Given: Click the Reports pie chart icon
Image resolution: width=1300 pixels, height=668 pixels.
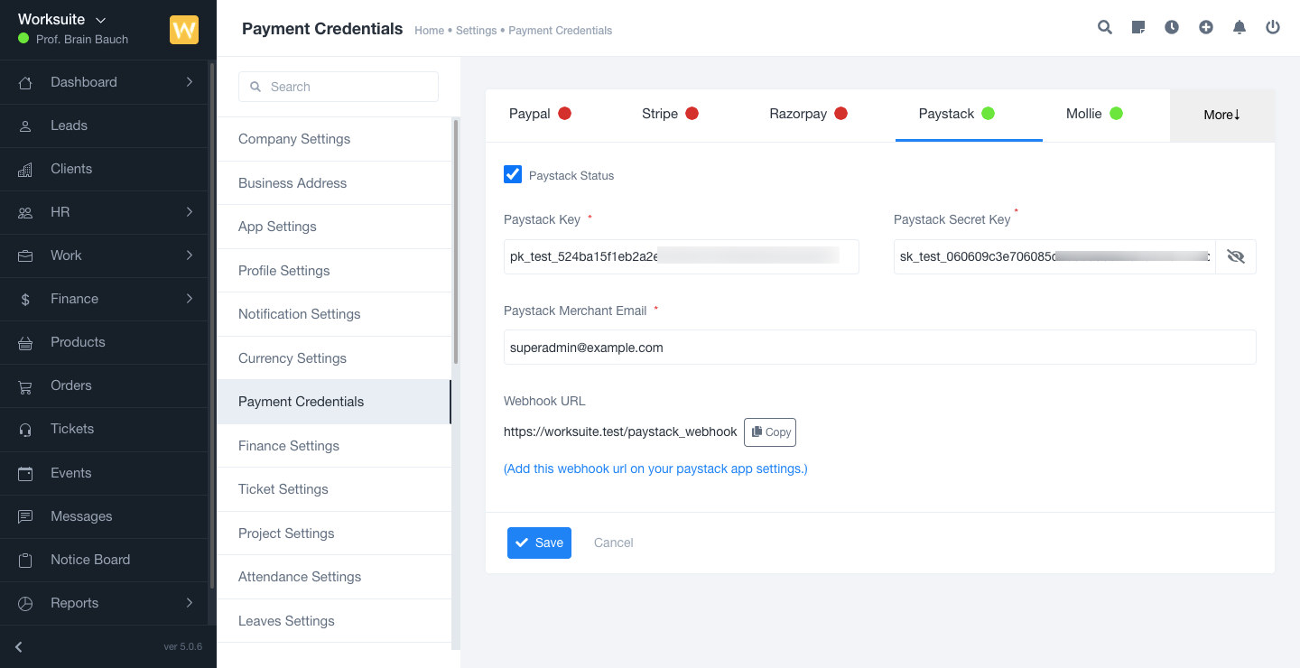Looking at the screenshot, I should pos(25,603).
